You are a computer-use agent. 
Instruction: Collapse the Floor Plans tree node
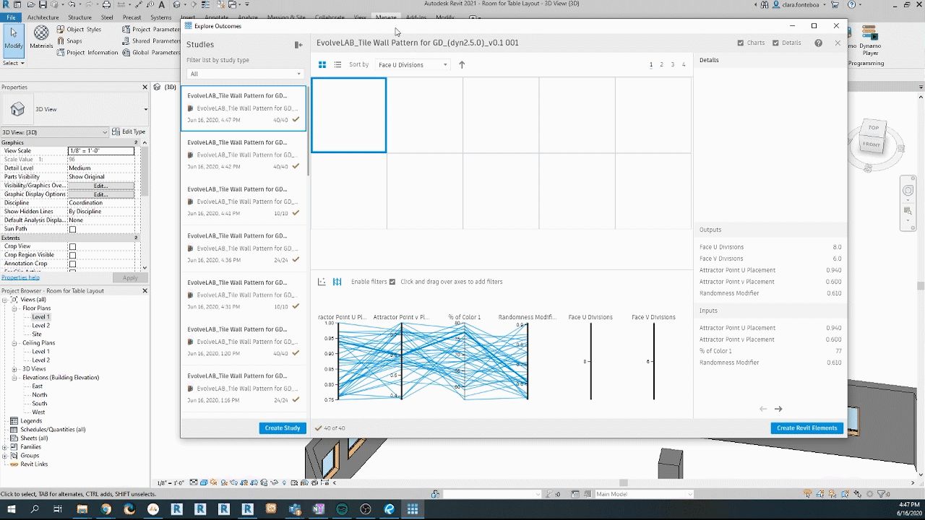pos(14,308)
